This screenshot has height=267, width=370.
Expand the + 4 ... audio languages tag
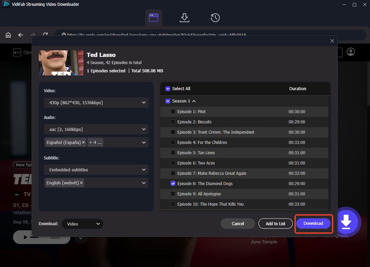(95, 142)
